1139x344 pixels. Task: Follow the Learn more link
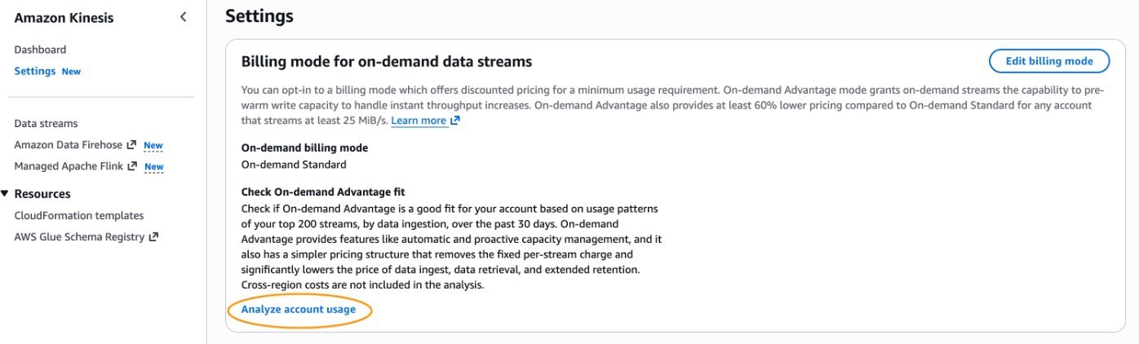[419, 121]
